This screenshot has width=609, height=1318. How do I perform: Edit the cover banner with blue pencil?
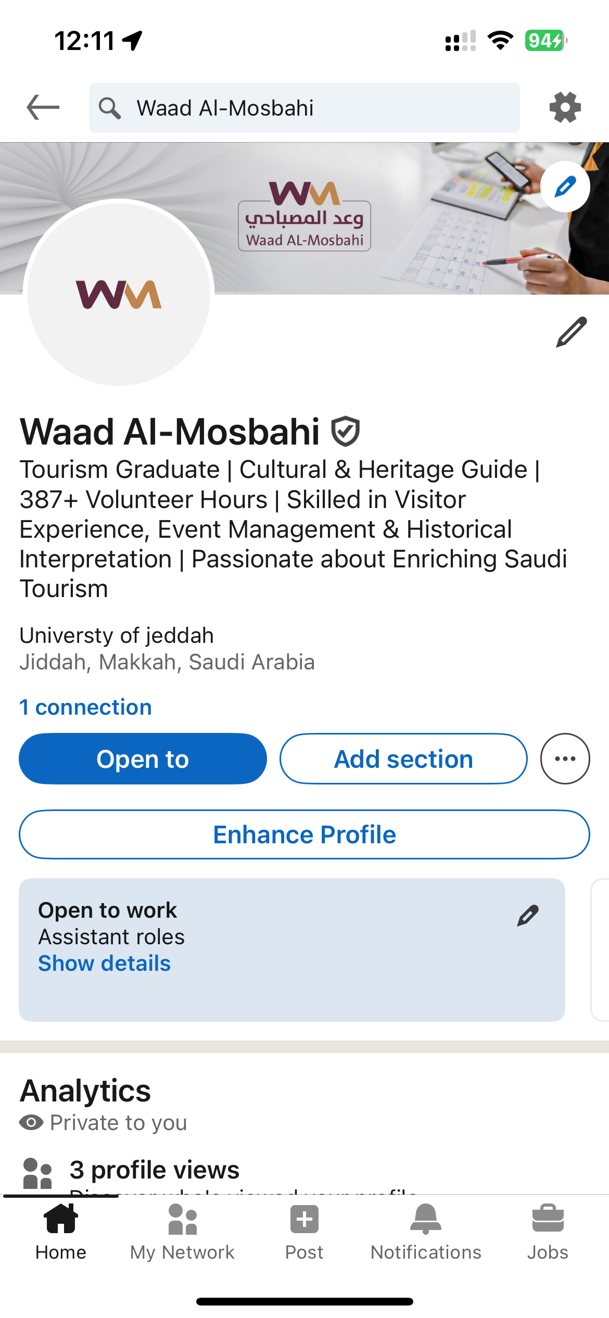pyautogui.click(x=565, y=186)
